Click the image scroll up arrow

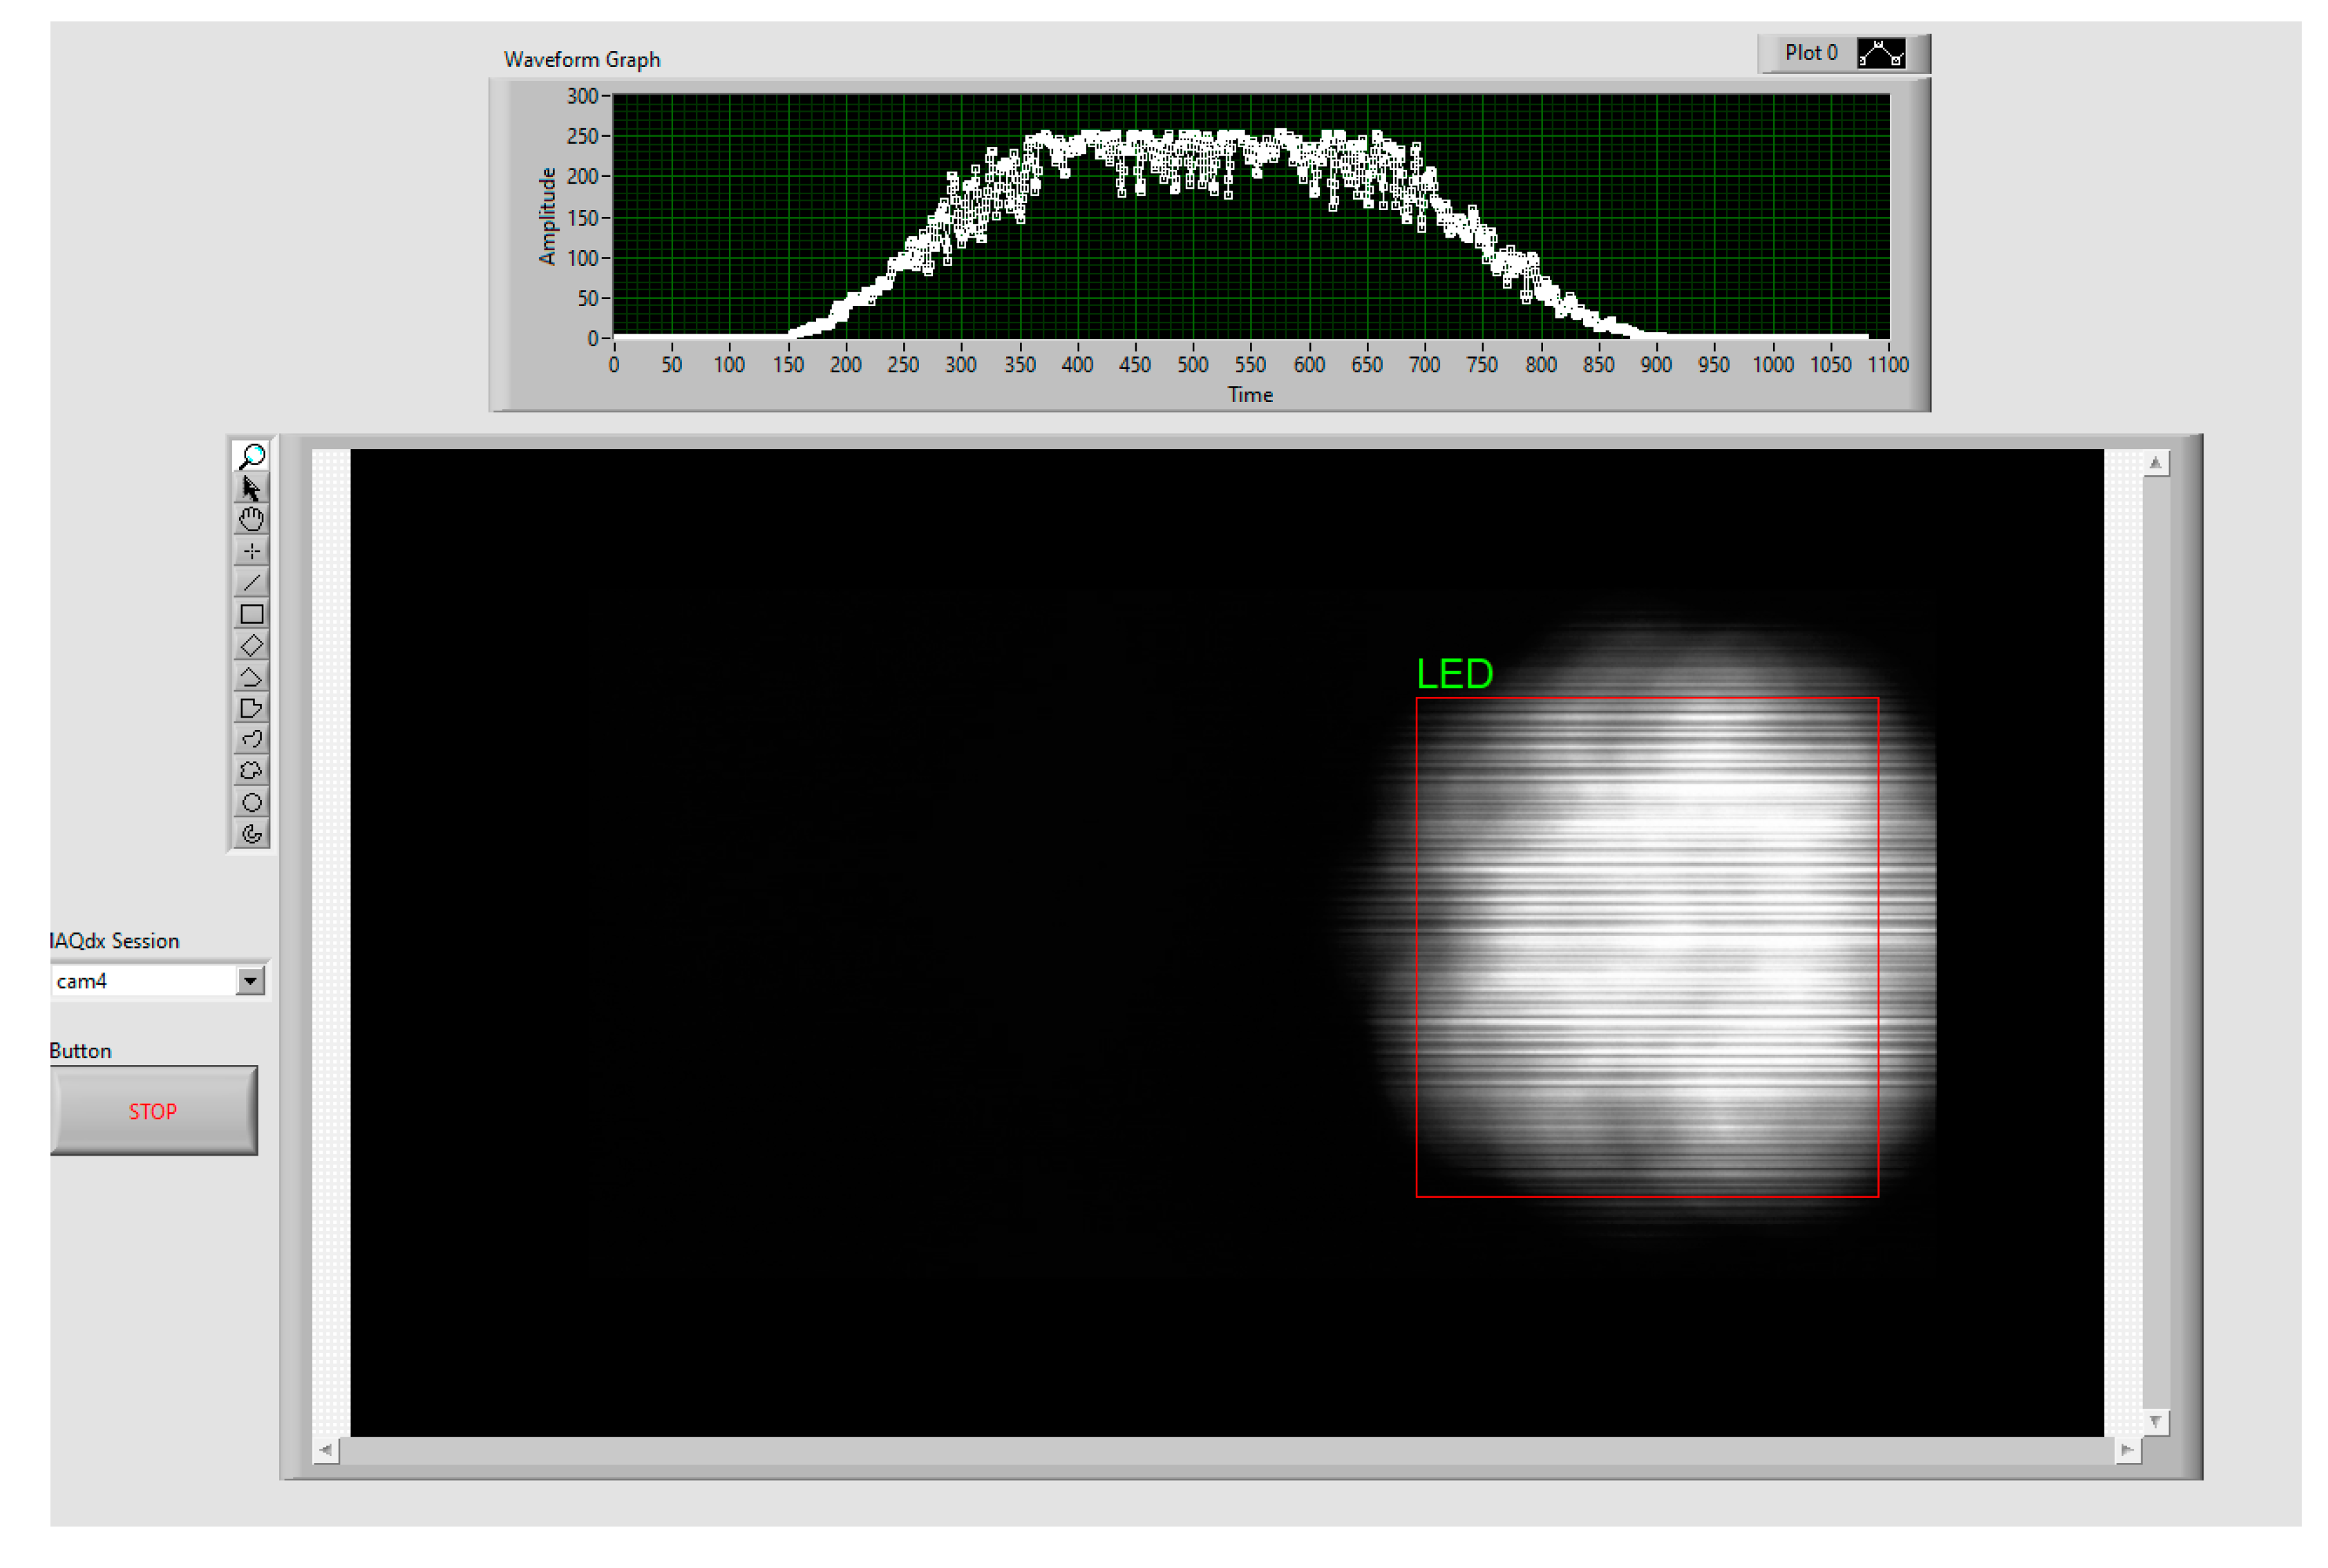[2155, 463]
